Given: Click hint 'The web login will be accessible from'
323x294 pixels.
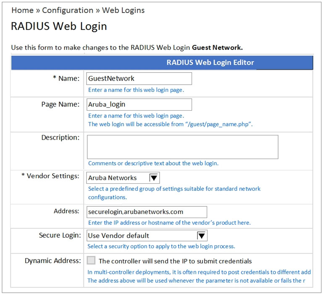Looking at the screenshot, I should coord(171,124).
